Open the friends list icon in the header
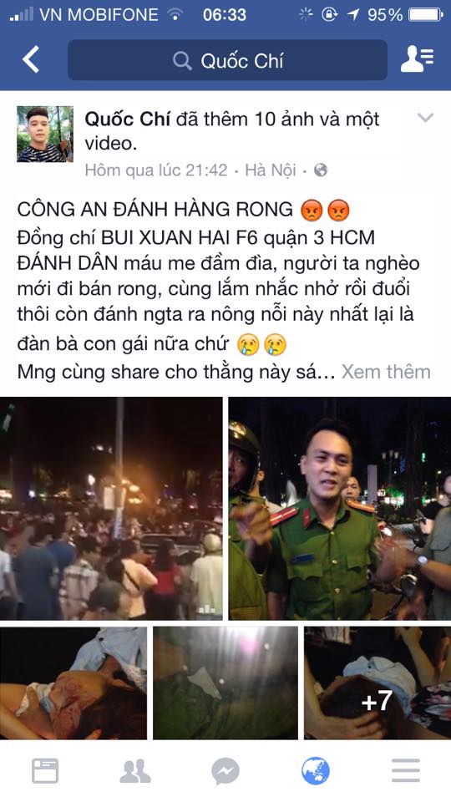Viewport: 451px width, 802px height. pos(418,60)
